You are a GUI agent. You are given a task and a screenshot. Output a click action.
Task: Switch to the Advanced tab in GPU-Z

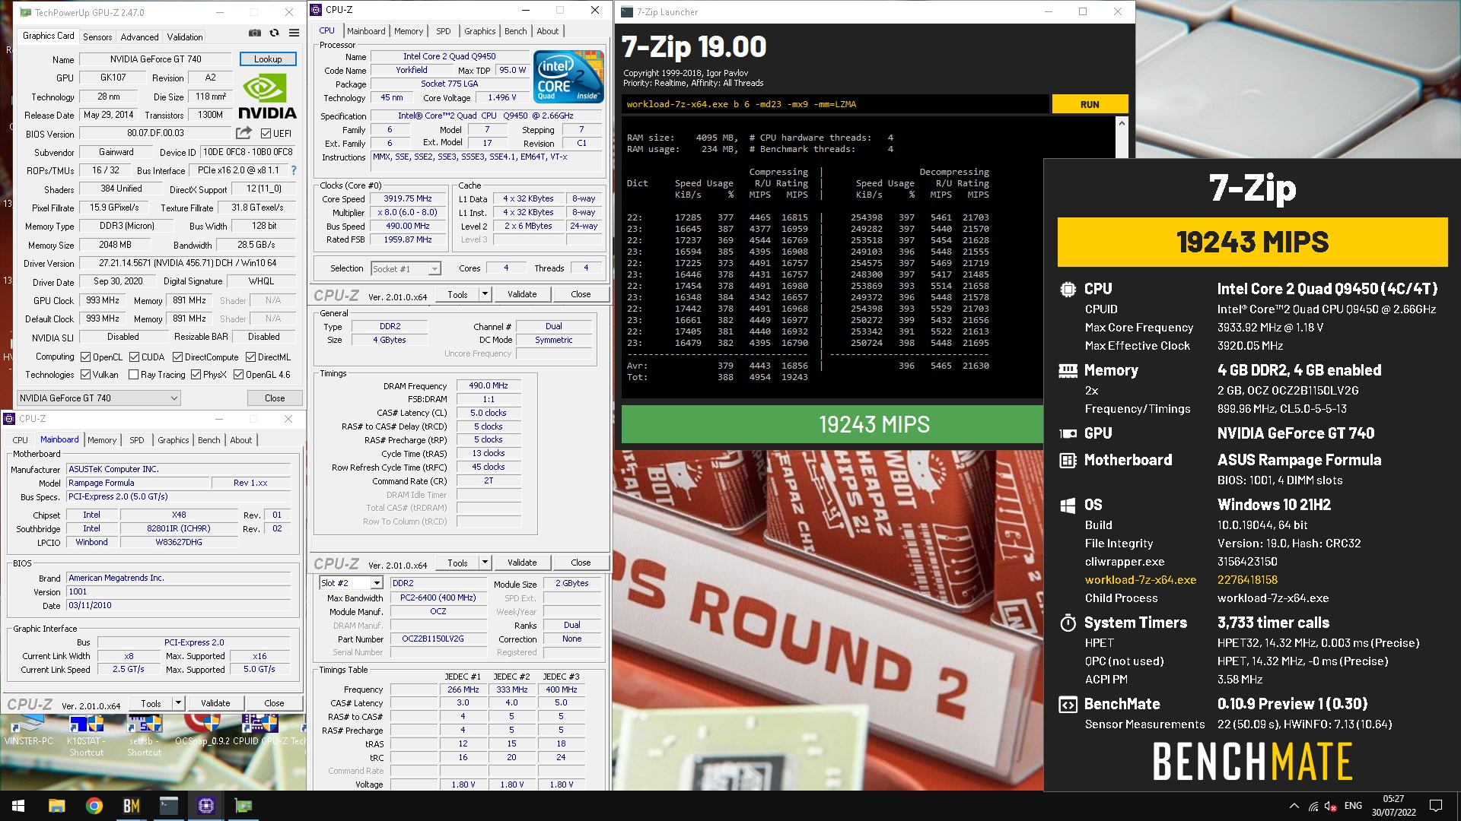tap(139, 37)
